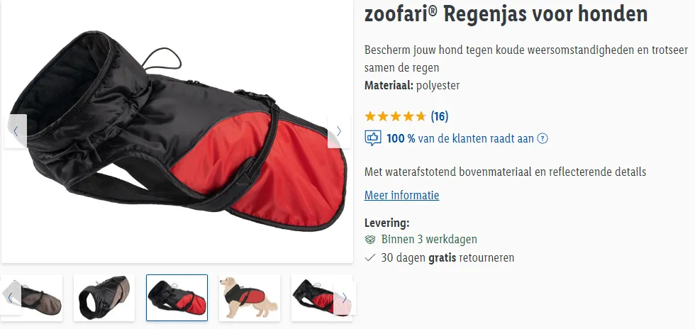Advance to the next main product image
The width and height of the screenshot is (695, 329).
pyautogui.click(x=339, y=131)
